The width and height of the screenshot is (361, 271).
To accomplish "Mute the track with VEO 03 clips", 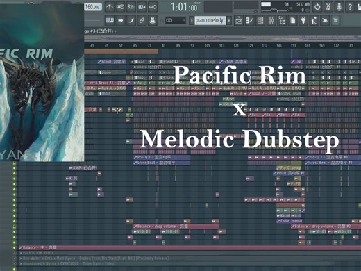I will (15, 232).
